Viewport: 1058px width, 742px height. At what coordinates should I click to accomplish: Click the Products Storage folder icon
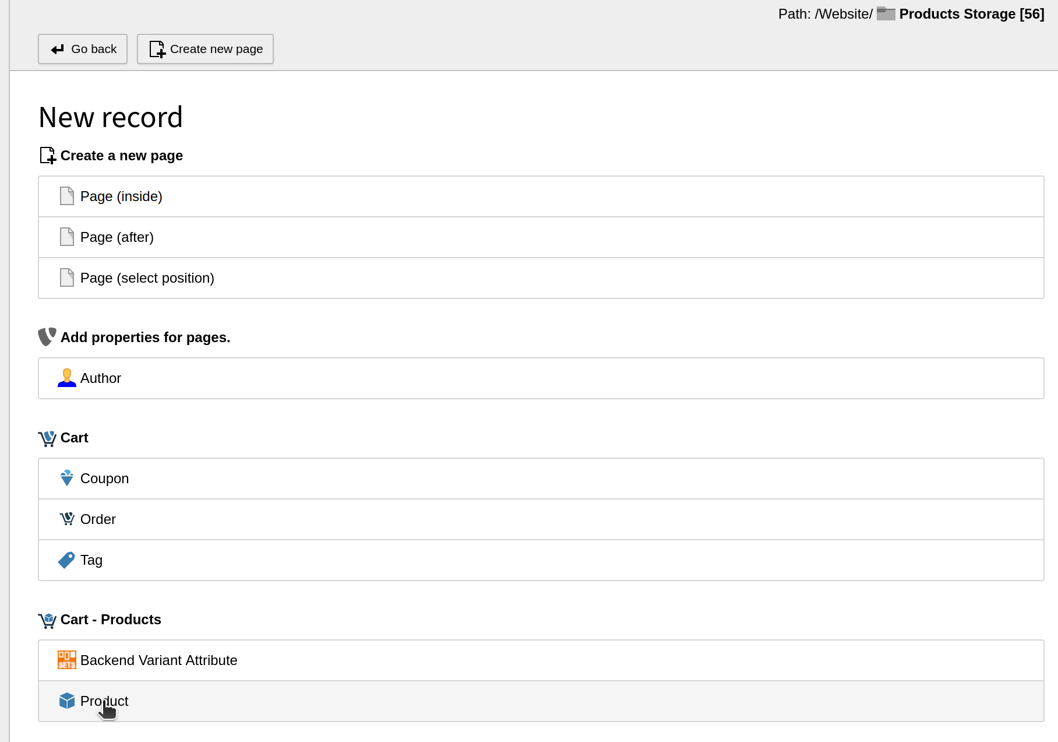(886, 13)
